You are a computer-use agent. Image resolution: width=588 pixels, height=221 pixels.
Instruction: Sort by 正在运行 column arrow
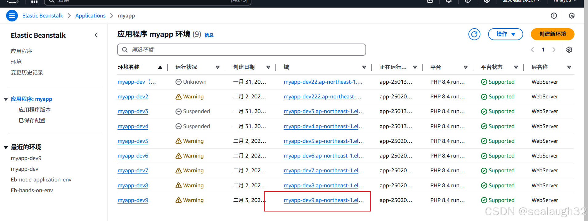coord(415,67)
